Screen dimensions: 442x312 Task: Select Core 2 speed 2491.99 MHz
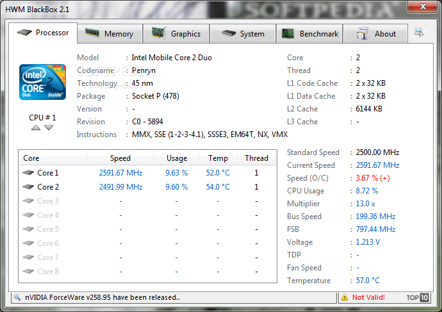[x=120, y=187]
